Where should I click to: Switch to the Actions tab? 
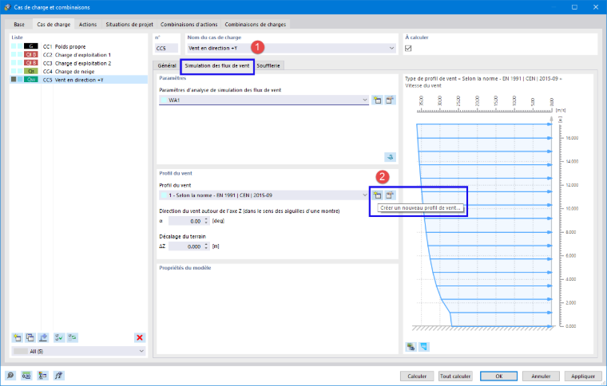(88, 25)
